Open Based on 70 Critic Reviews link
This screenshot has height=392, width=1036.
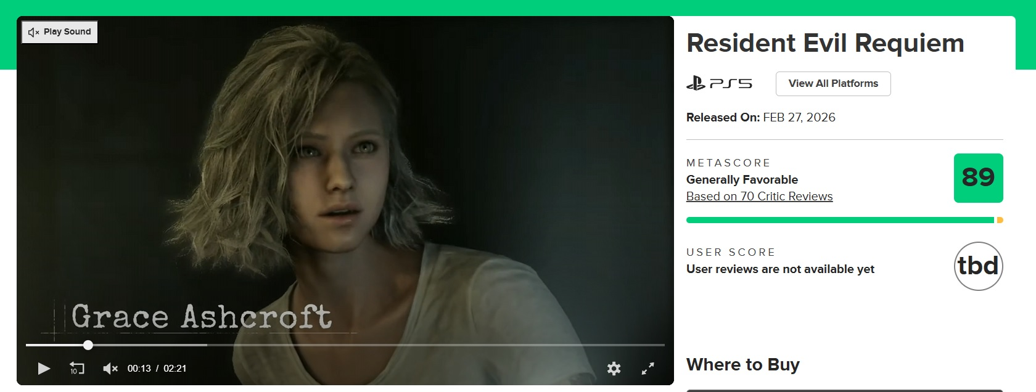point(759,197)
